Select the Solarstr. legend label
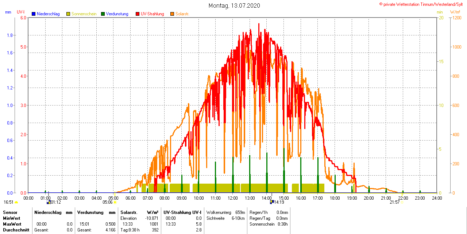The image size is (467, 234). tap(182, 14)
